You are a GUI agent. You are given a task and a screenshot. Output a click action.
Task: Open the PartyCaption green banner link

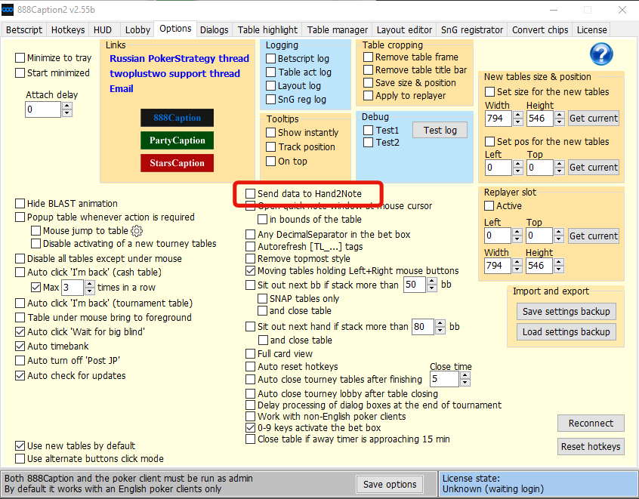click(177, 140)
